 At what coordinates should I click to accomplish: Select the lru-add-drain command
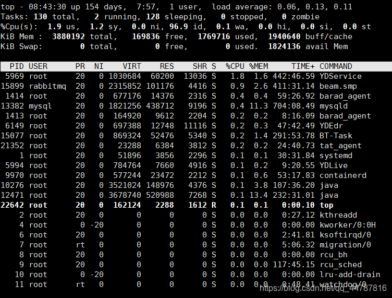pos(350,275)
